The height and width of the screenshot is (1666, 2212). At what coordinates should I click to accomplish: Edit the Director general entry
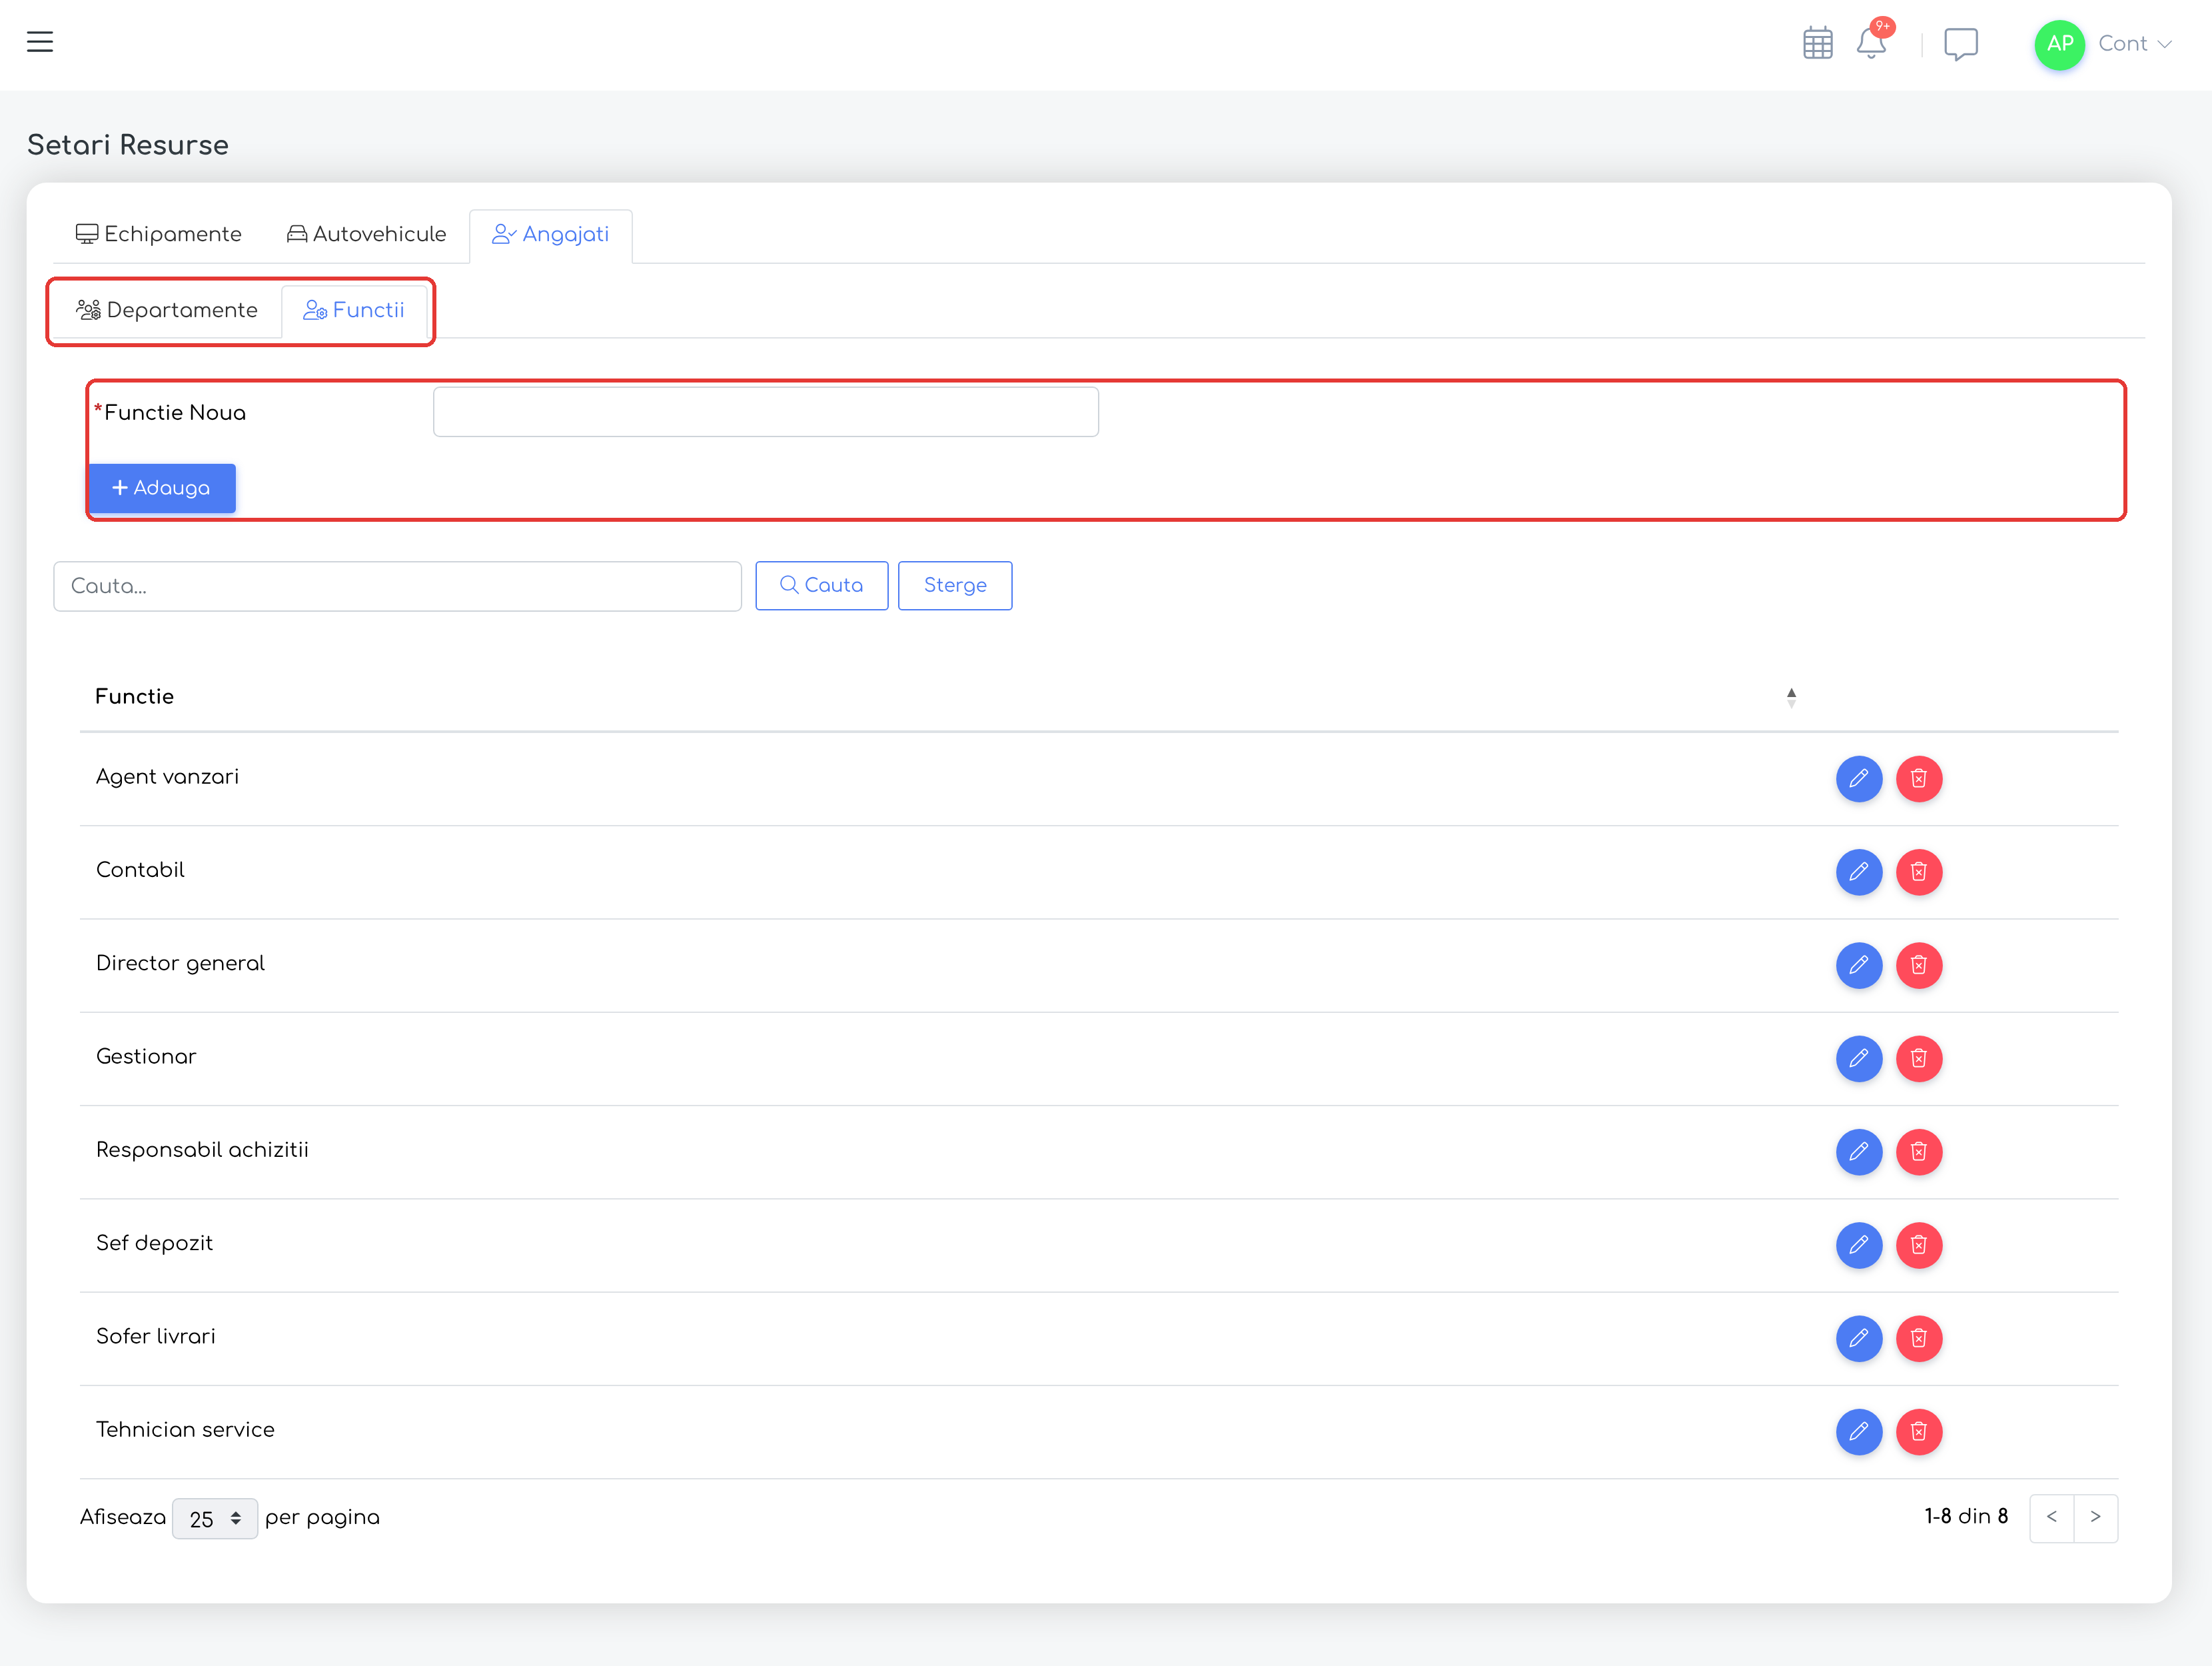pos(1858,965)
